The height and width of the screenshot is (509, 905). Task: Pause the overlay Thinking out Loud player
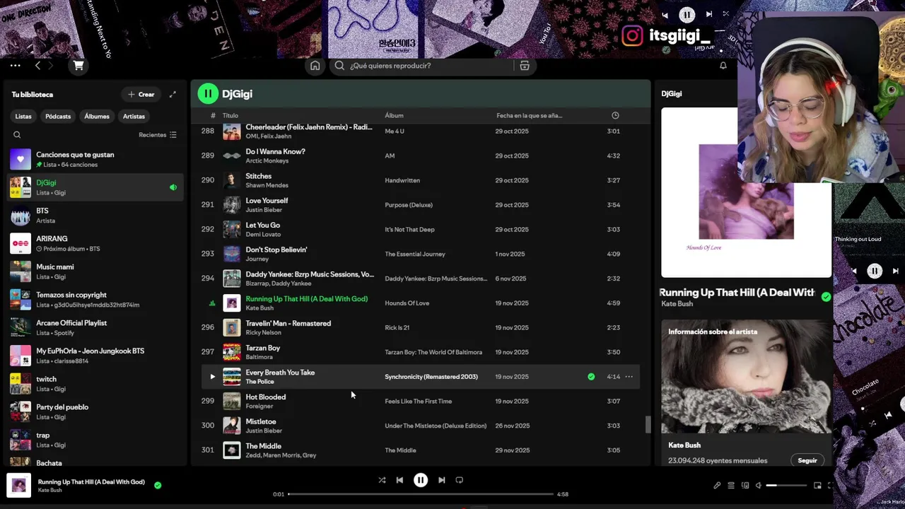tap(875, 271)
